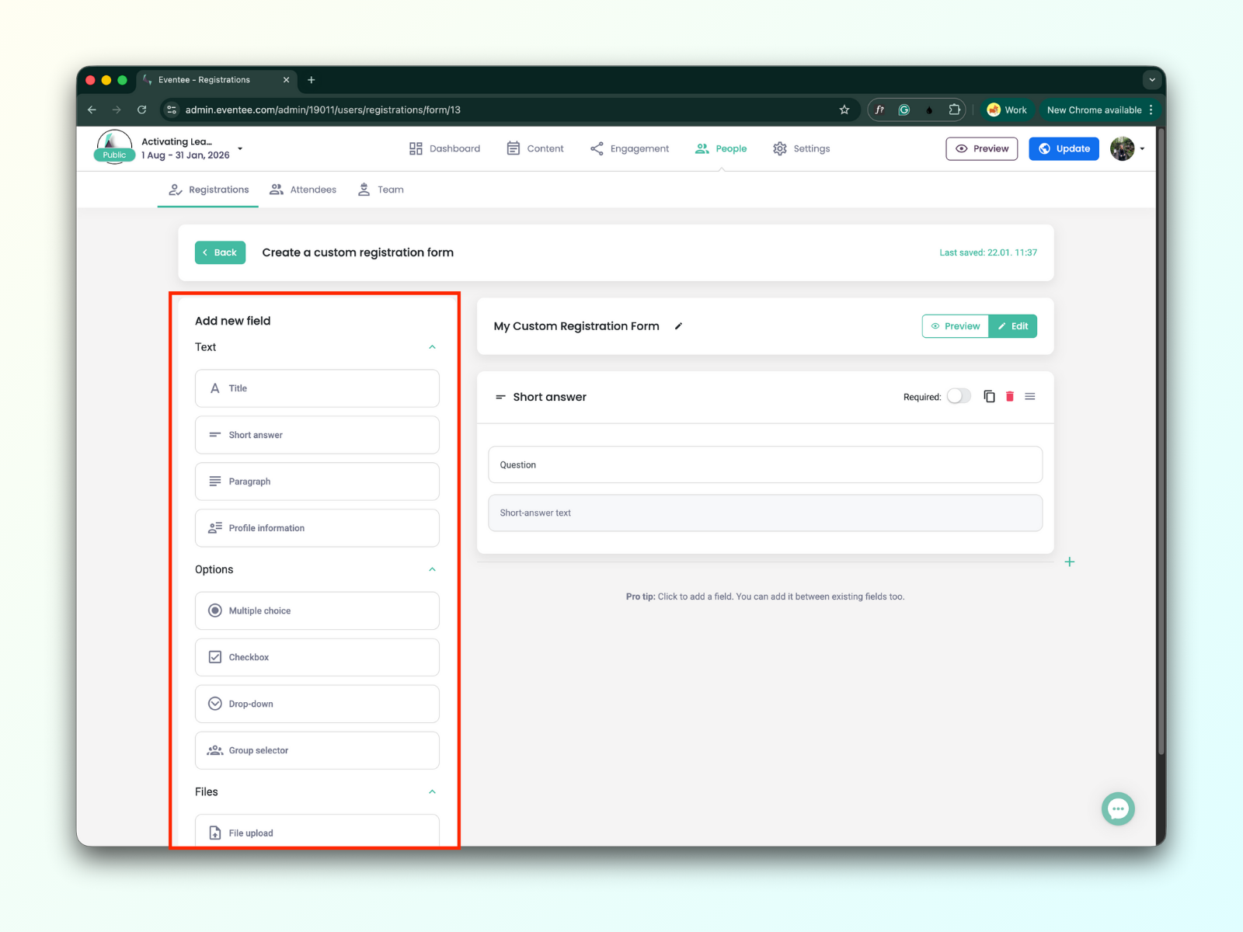The image size is (1243, 932).
Task: Open the Dashboard section
Action: click(x=454, y=148)
